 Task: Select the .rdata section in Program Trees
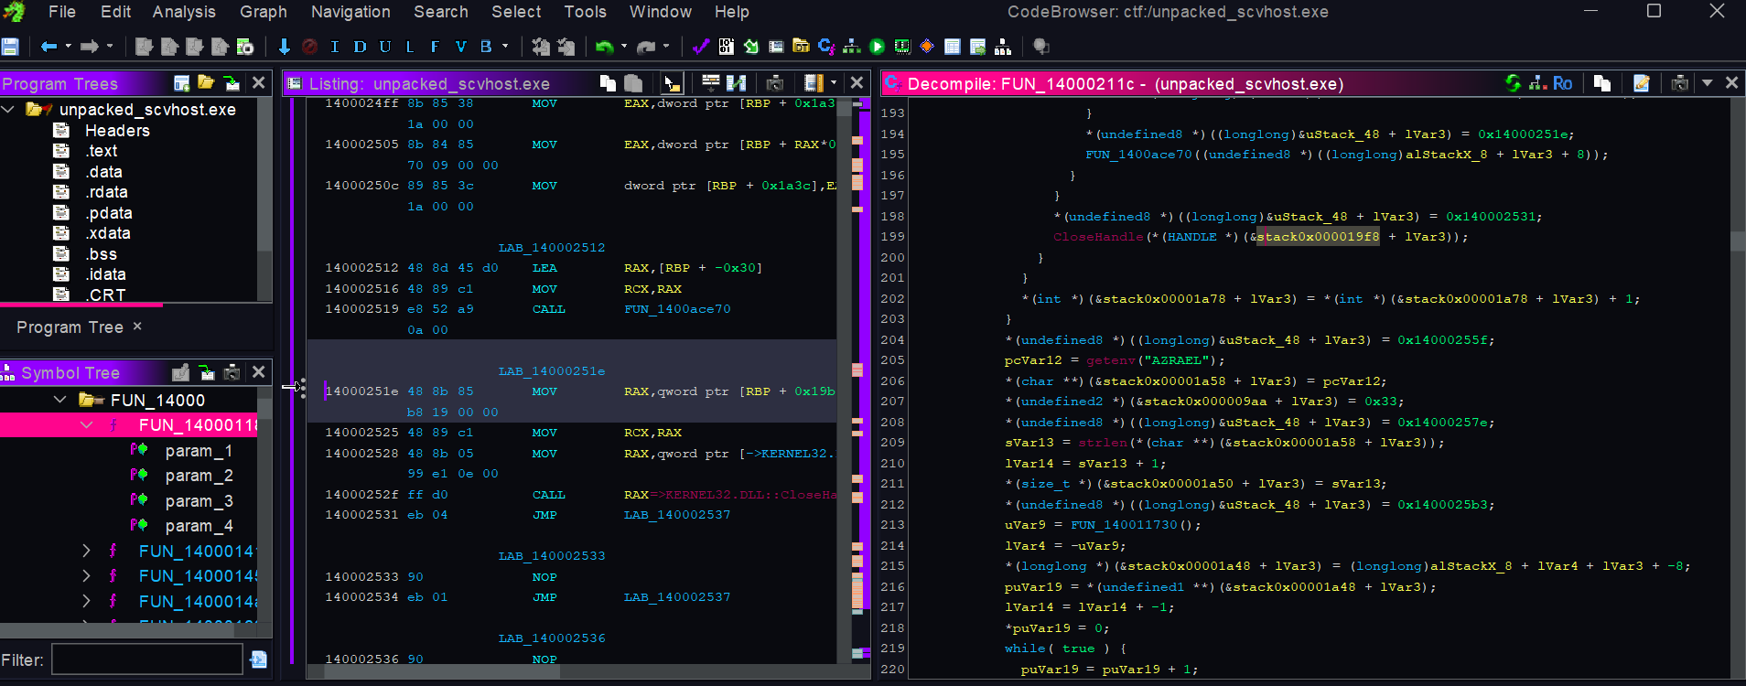point(106,192)
